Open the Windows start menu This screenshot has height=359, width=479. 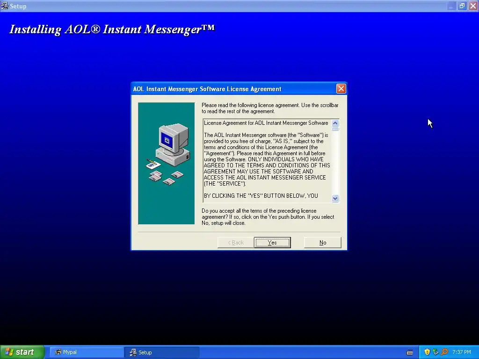click(x=22, y=352)
